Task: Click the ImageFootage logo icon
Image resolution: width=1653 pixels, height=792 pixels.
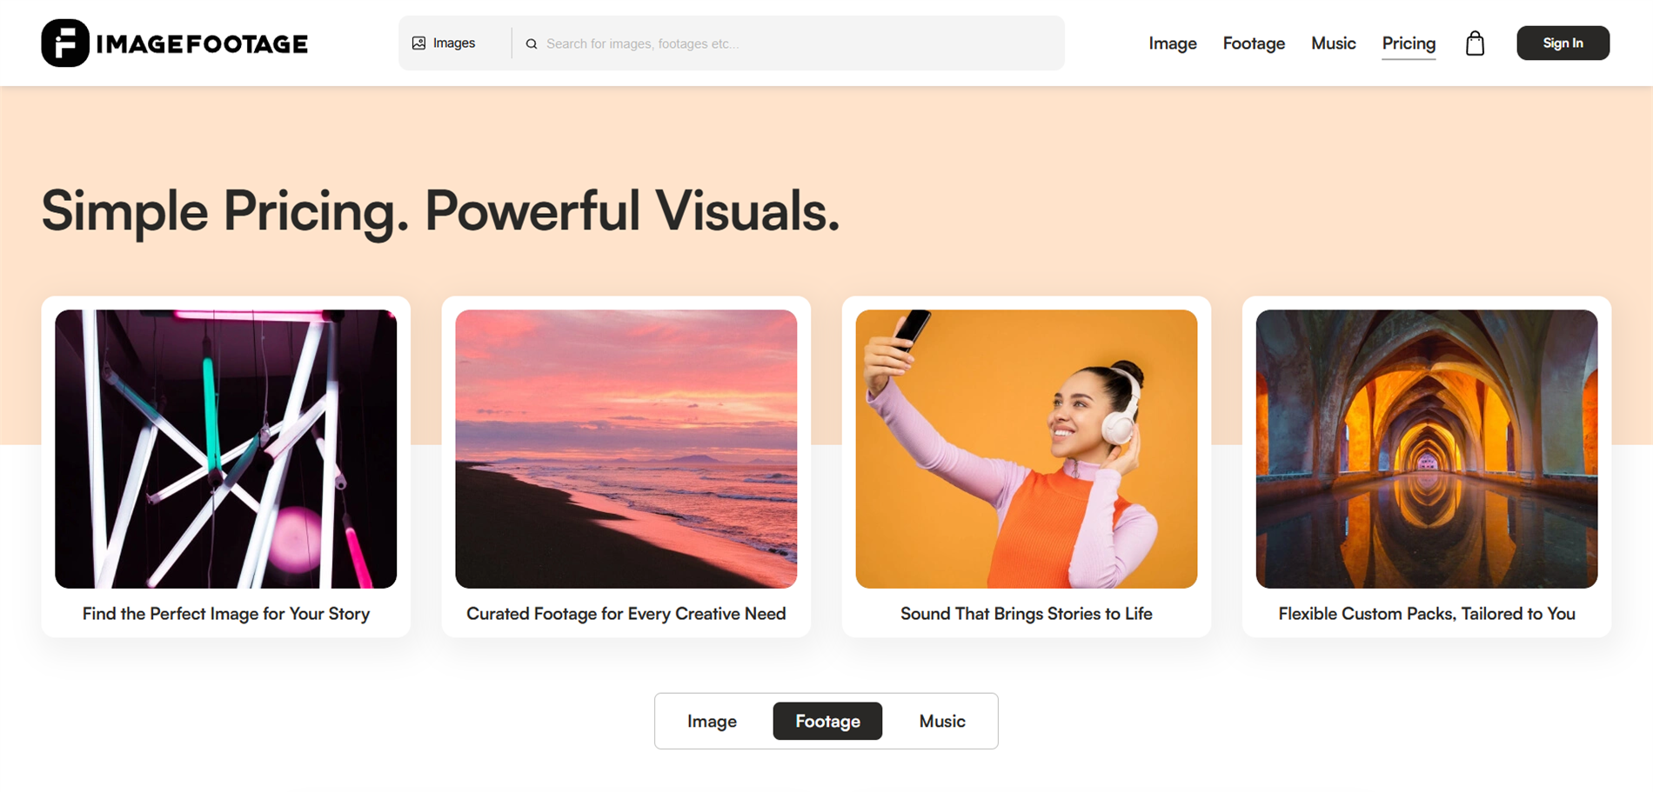Action: pyautogui.click(x=65, y=43)
